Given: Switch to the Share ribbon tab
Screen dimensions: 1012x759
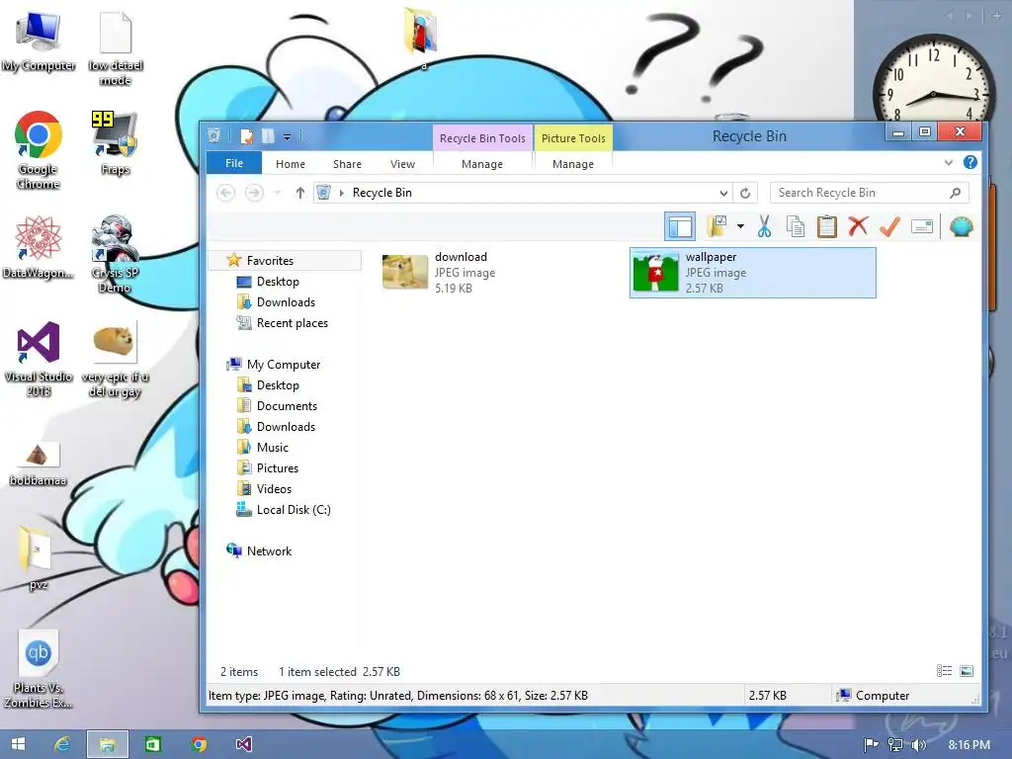Looking at the screenshot, I should coord(347,164).
